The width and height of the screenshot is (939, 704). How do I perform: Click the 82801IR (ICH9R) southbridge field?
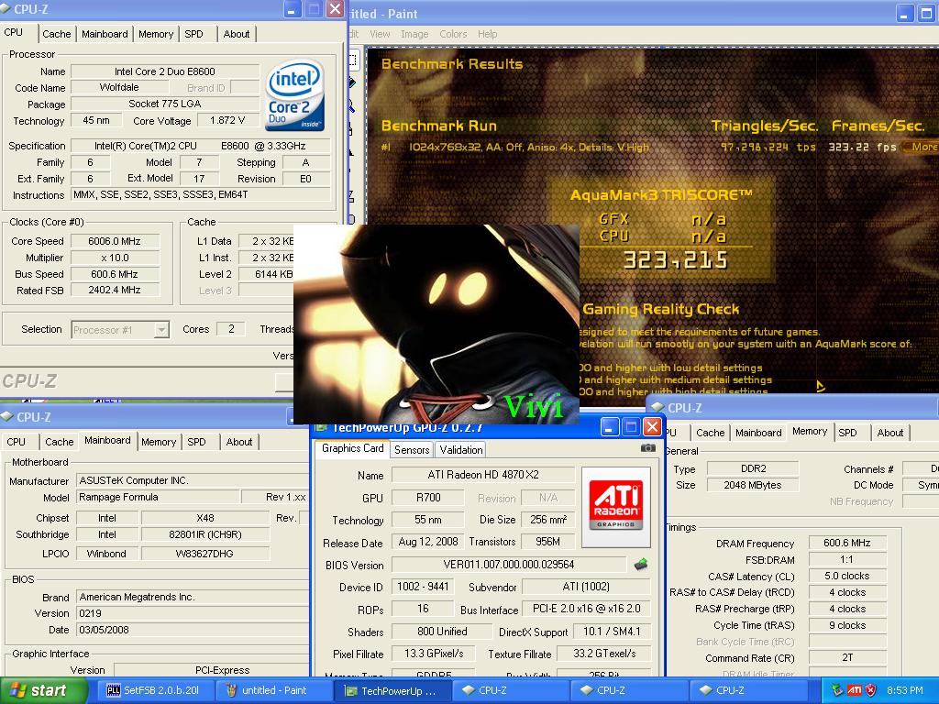[x=205, y=534]
